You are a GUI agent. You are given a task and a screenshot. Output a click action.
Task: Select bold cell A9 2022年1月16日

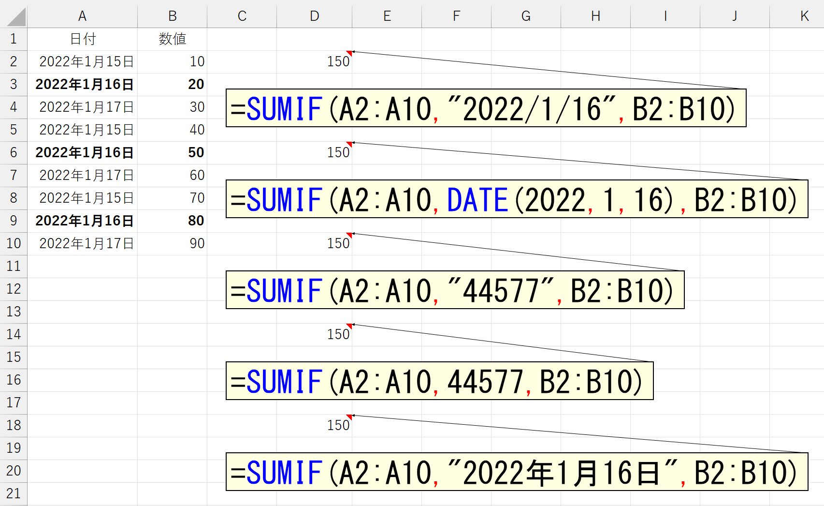pyautogui.click(x=83, y=221)
